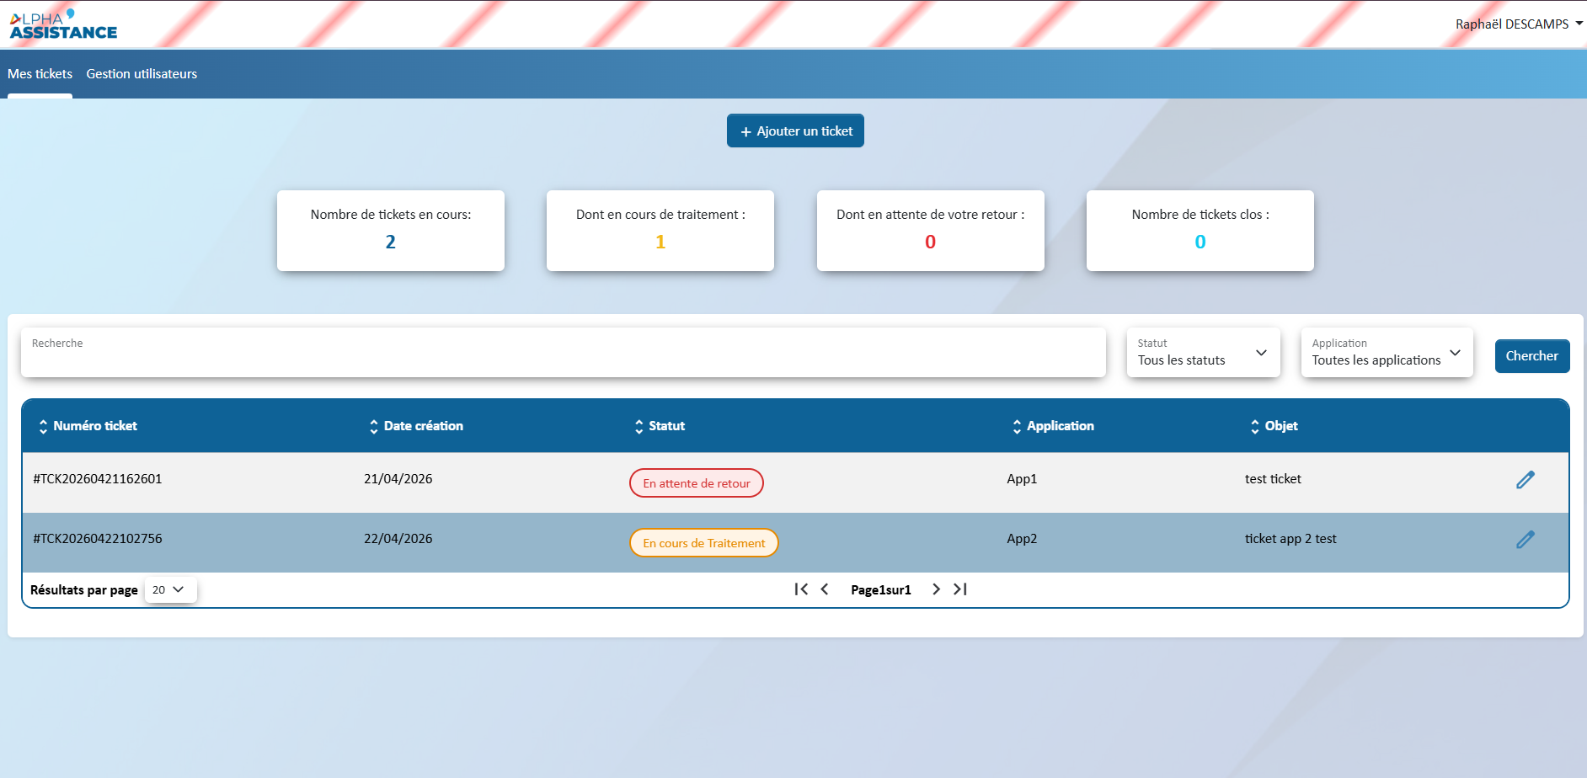Switch to Mes tickets tab

point(40,74)
